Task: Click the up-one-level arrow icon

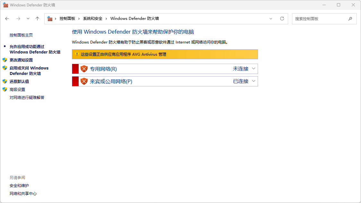Action: [37, 19]
